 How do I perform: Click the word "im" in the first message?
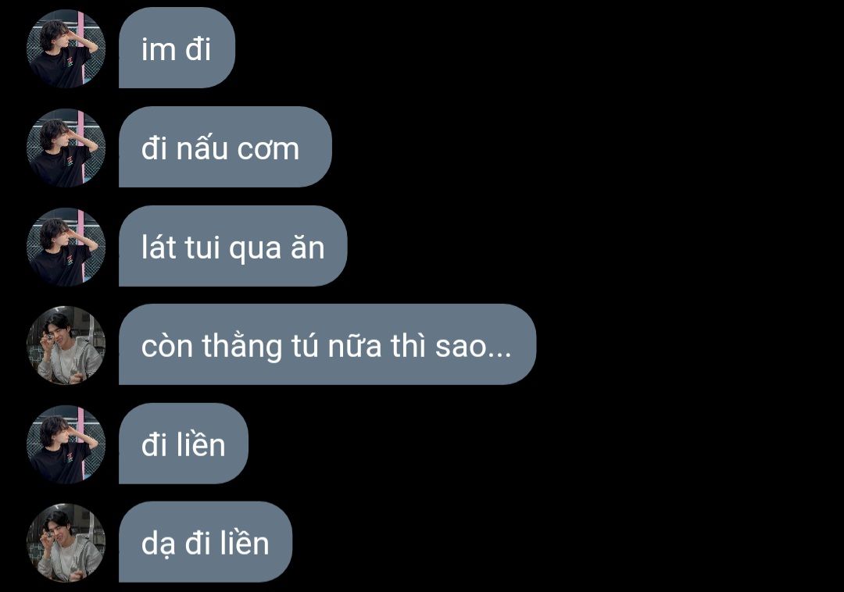coord(159,49)
